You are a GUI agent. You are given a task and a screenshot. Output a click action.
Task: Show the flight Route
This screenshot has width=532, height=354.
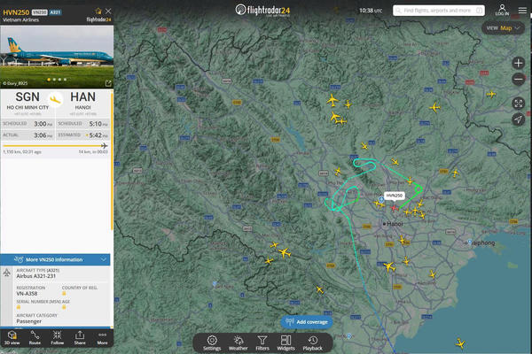pyautogui.click(x=35, y=338)
